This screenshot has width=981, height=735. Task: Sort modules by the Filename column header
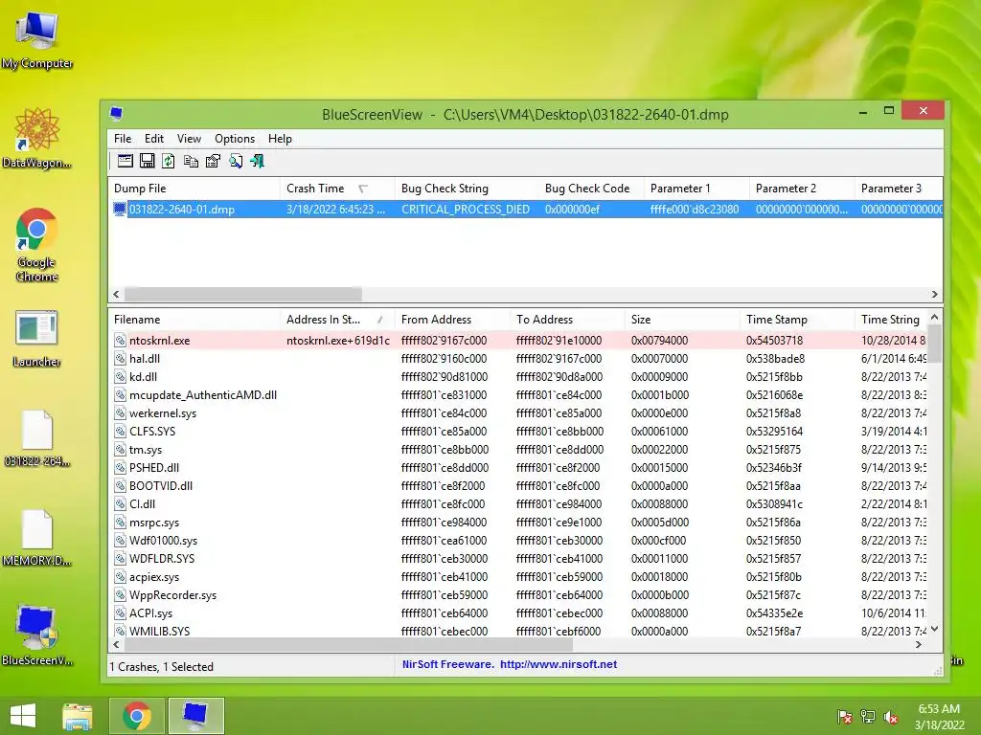click(x=194, y=320)
